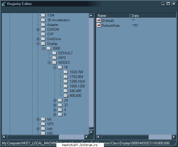
Task: Click the DEFAULT folder icon
Action: tap(55, 53)
